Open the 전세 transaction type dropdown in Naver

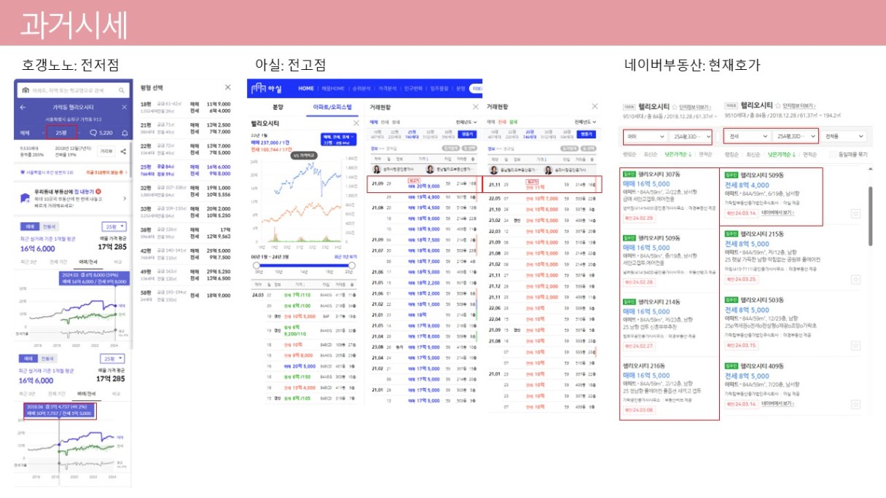[746, 136]
